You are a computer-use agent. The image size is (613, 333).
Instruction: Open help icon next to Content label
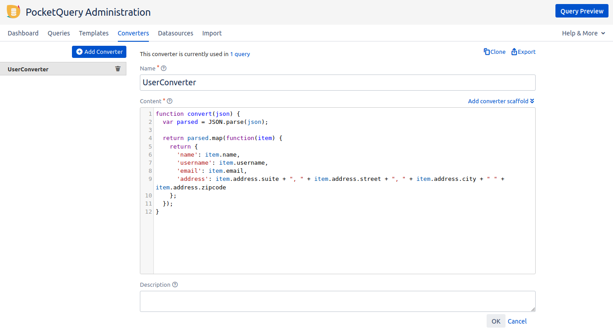pos(170,101)
